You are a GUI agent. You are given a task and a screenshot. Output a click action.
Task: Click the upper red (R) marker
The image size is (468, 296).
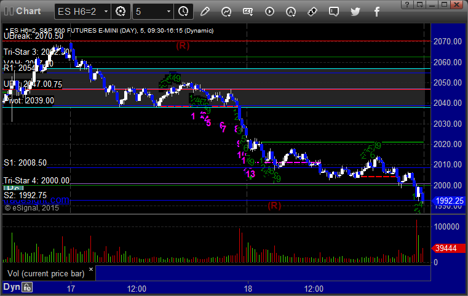coord(183,46)
